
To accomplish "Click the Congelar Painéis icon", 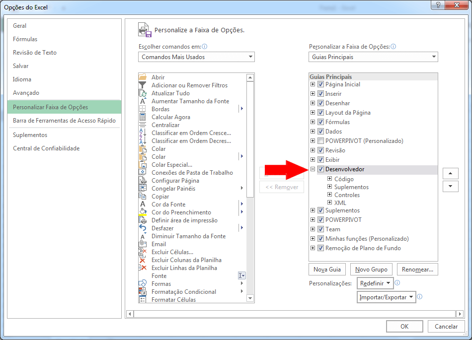I will click(143, 189).
